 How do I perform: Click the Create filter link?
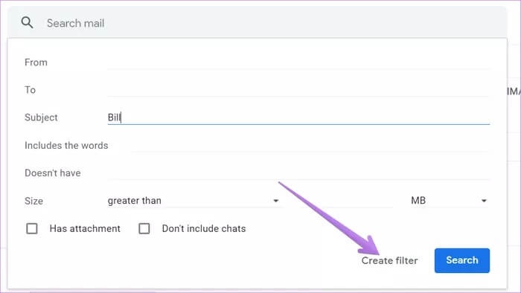coord(389,261)
